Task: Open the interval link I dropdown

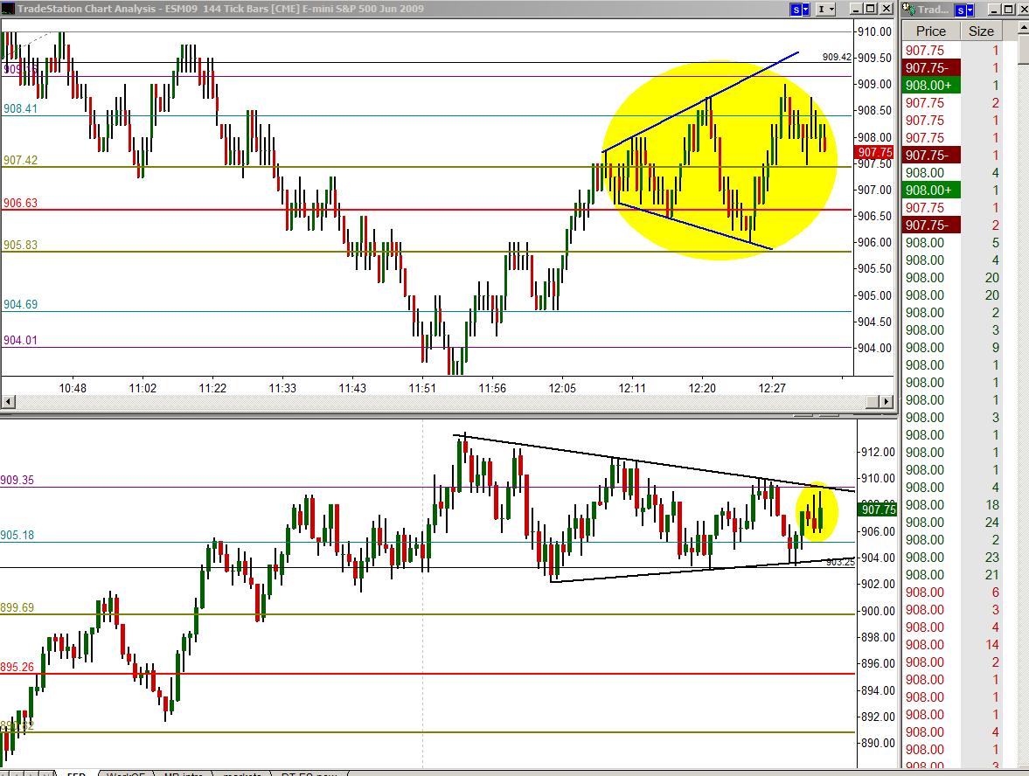Action: [825, 10]
